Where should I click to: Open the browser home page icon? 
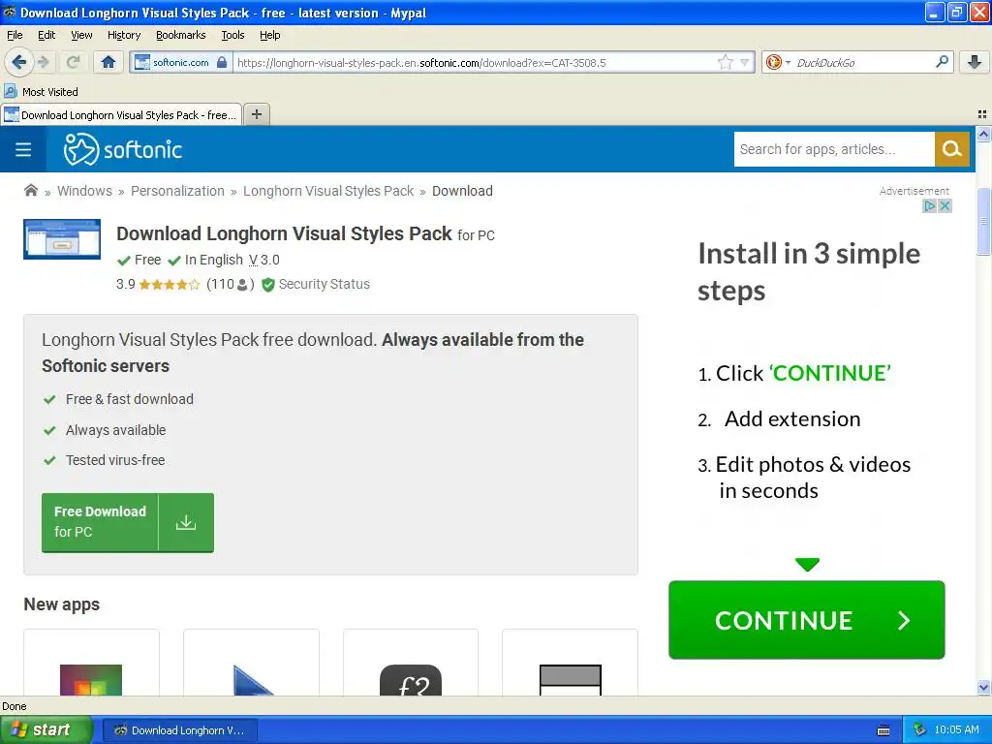click(x=108, y=62)
